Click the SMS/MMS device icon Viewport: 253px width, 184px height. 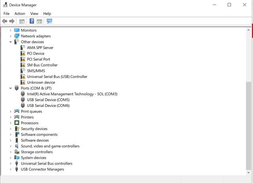pyautogui.click(x=23, y=71)
